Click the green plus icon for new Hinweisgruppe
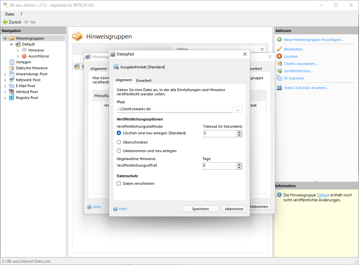359x265 pixels. point(279,40)
